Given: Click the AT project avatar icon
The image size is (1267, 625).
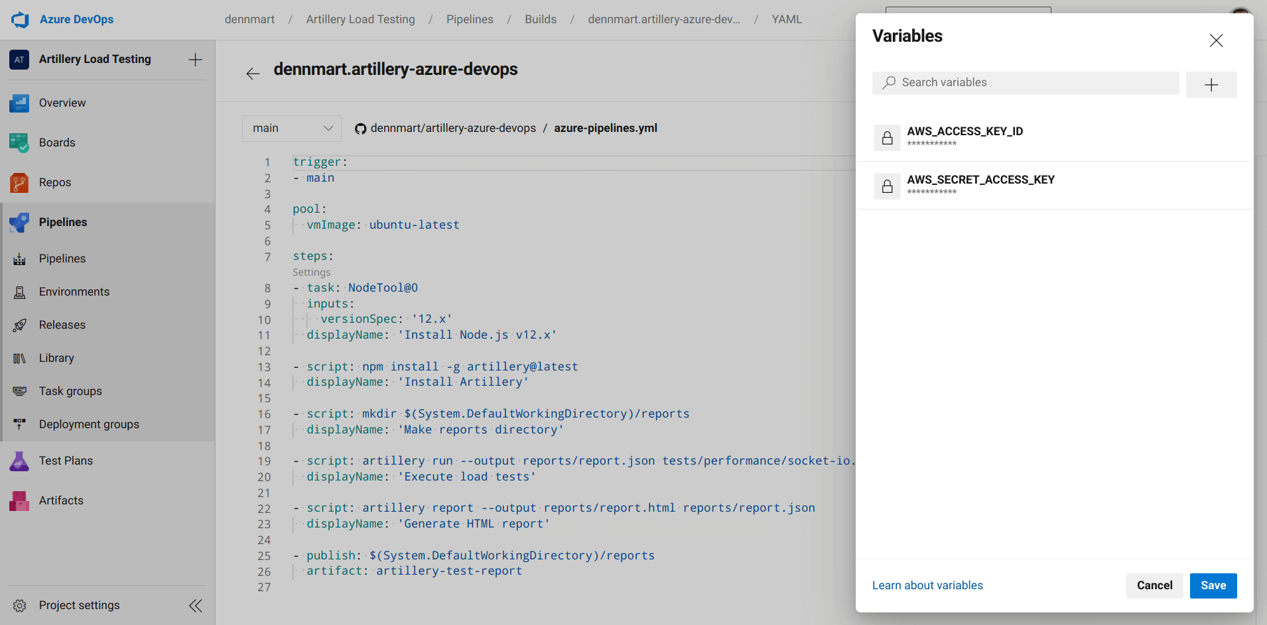Looking at the screenshot, I should [x=19, y=60].
